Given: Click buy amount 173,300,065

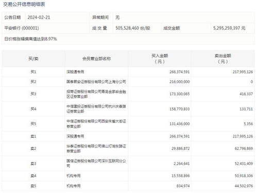Looking at the screenshot, I should pos(180,94).
